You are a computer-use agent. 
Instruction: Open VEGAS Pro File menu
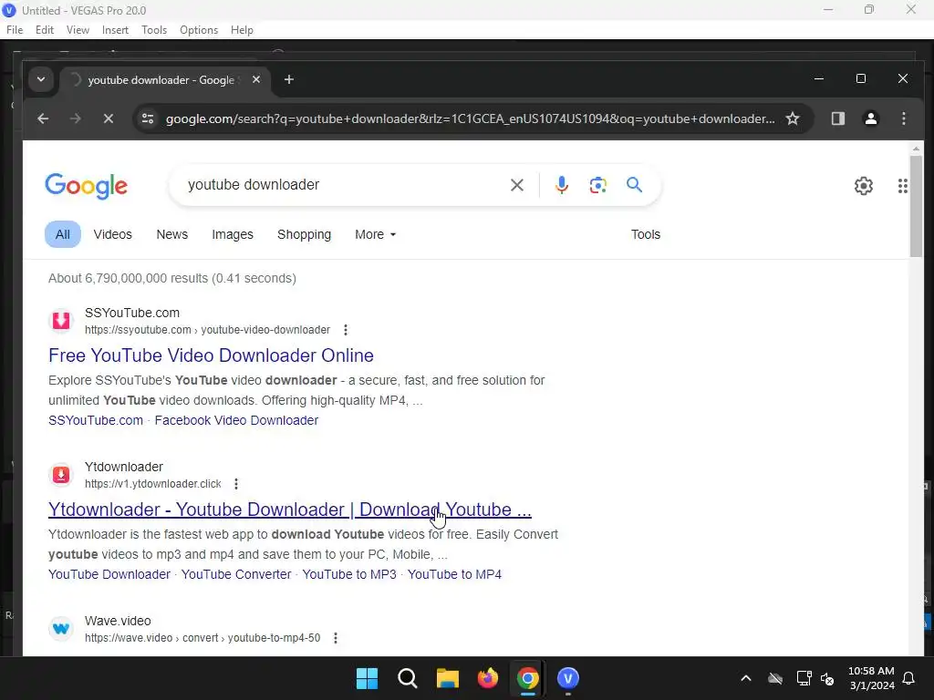point(15,30)
